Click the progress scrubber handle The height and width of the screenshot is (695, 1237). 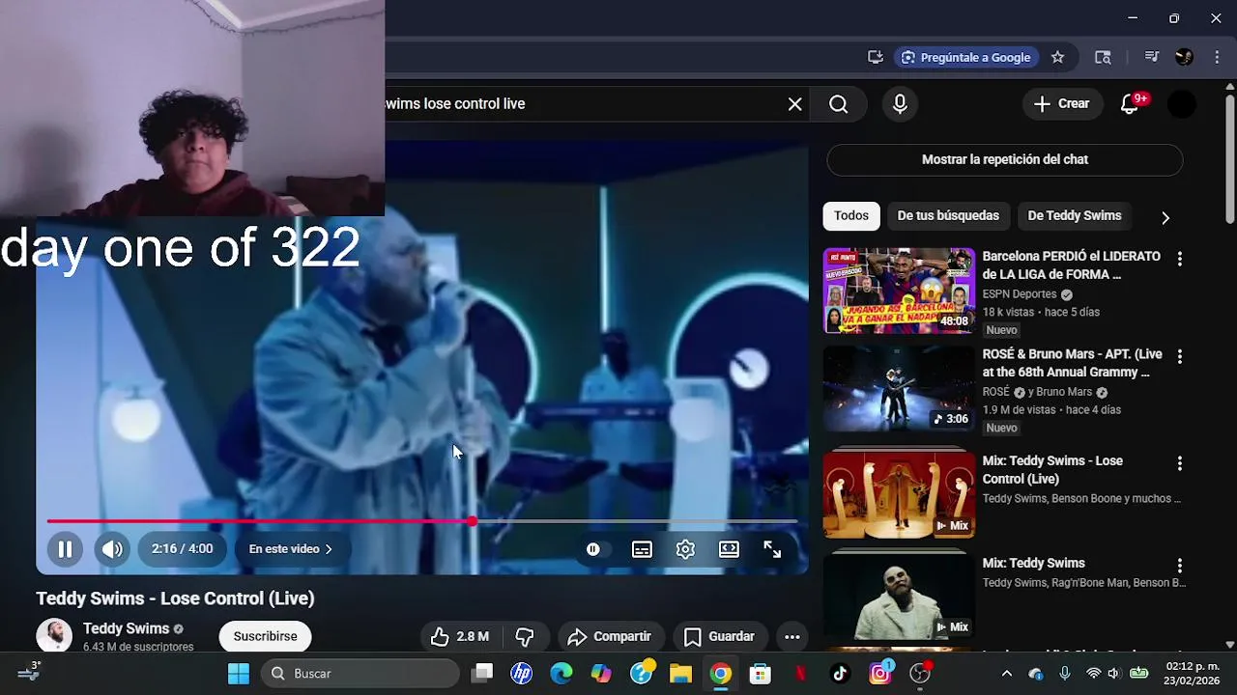click(x=472, y=521)
